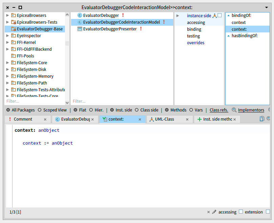Select the Scoped View radio button
This screenshot has width=274, height=223.
pos(40,110)
